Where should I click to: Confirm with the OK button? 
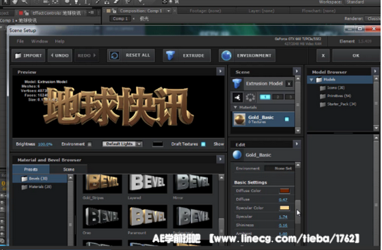tap(355, 55)
